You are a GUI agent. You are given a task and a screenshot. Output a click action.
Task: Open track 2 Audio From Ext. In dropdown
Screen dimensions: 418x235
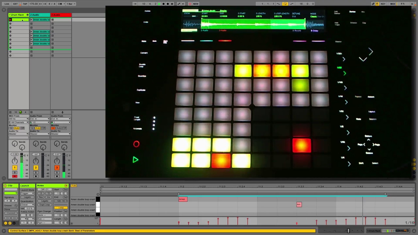(40, 119)
